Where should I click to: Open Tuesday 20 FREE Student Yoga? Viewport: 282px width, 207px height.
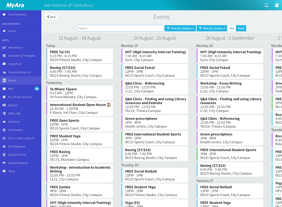155,191
